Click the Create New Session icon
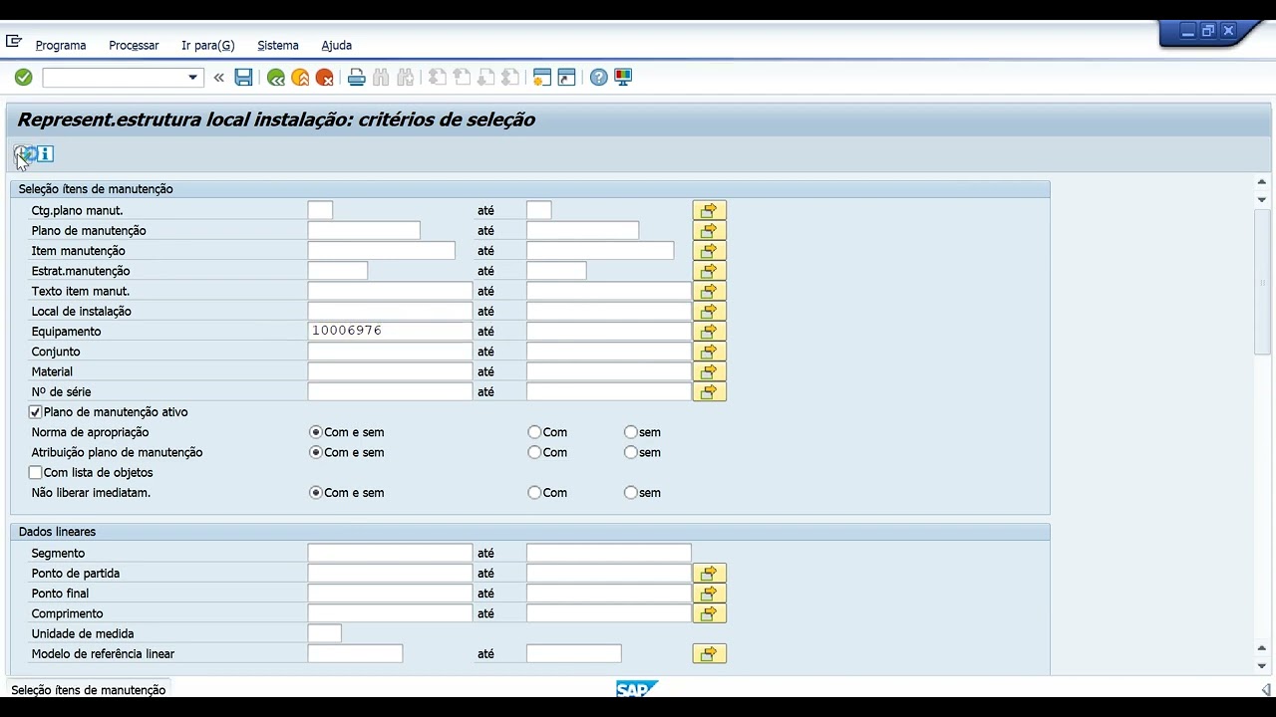Screen dimensions: 1276x717 tap(542, 77)
